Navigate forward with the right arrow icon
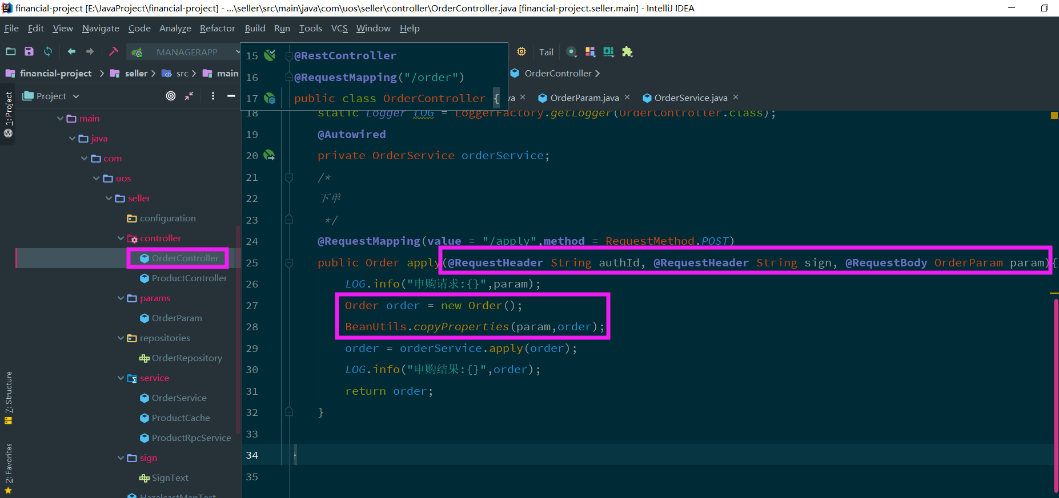This screenshot has width=1059, height=498. pos(90,51)
